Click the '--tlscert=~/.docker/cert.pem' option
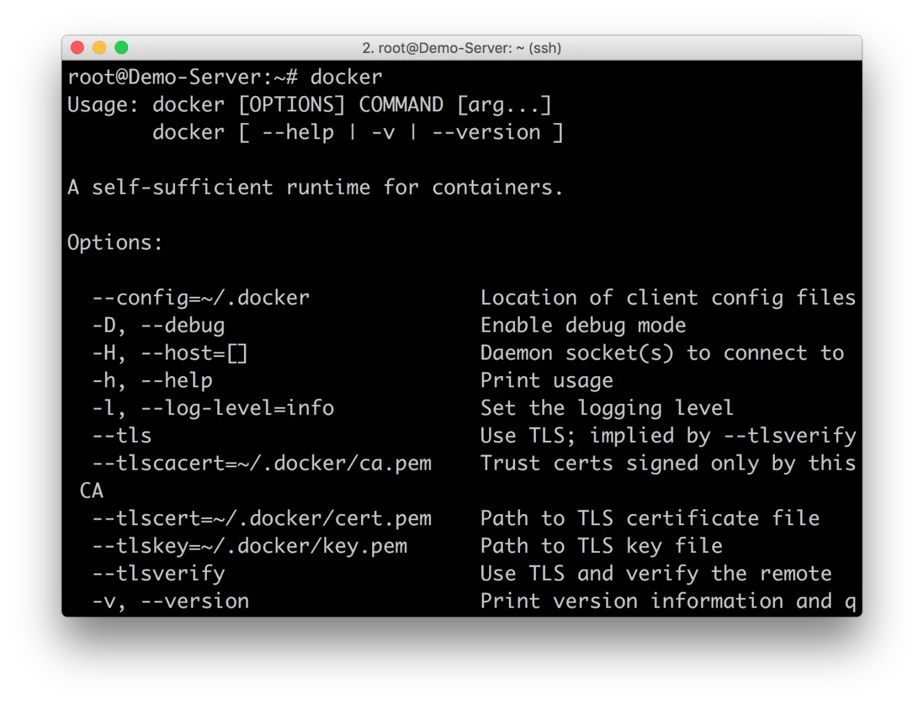 262,518
